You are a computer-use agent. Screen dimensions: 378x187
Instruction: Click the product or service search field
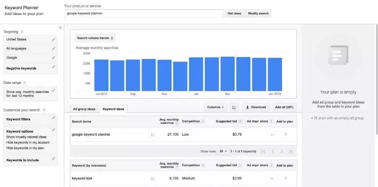pos(144,14)
